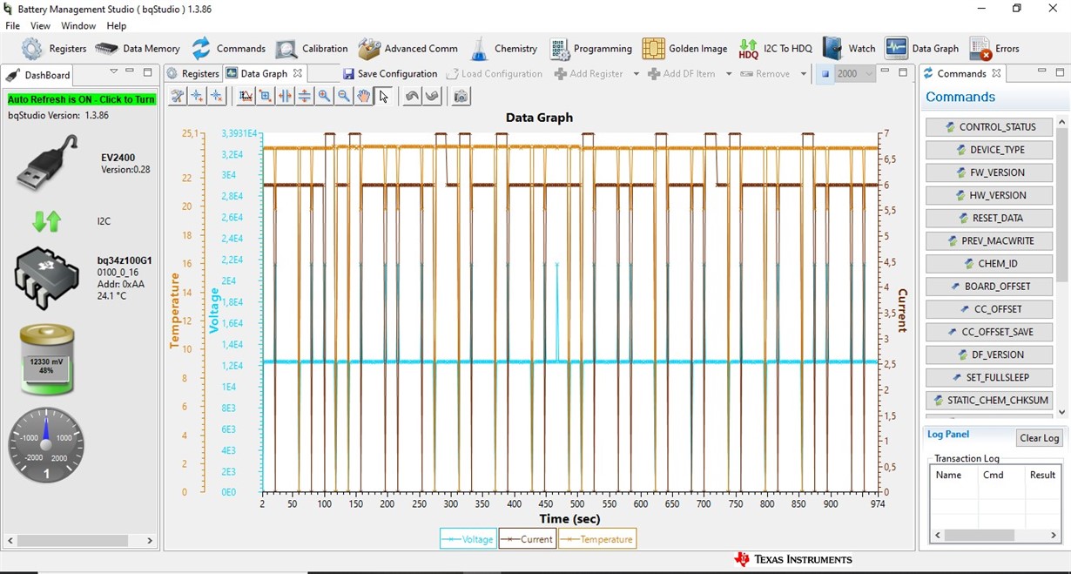Open Advanced Comm
Screen dimensions: 1071x574
point(408,49)
